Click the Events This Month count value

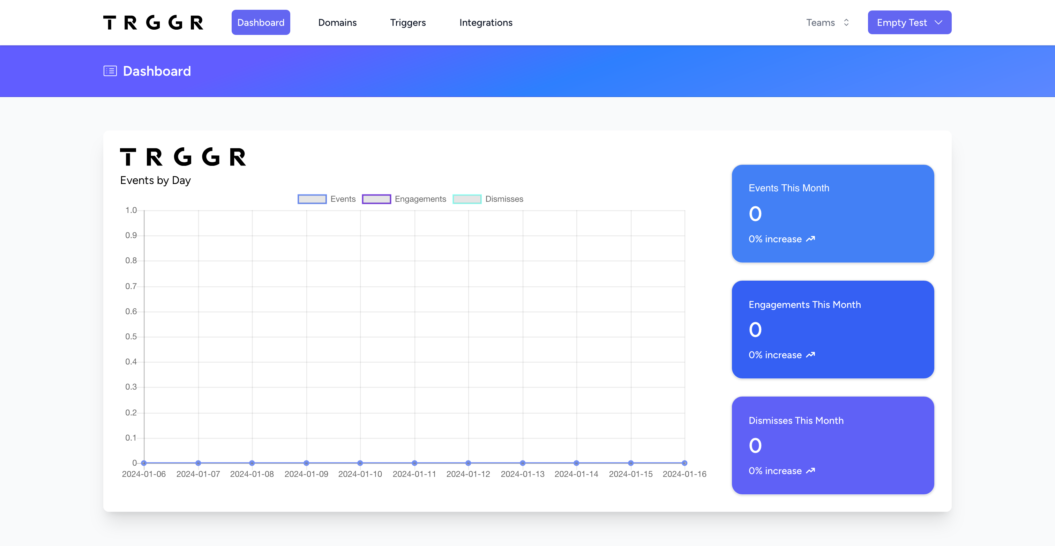(x=755, y=214)
